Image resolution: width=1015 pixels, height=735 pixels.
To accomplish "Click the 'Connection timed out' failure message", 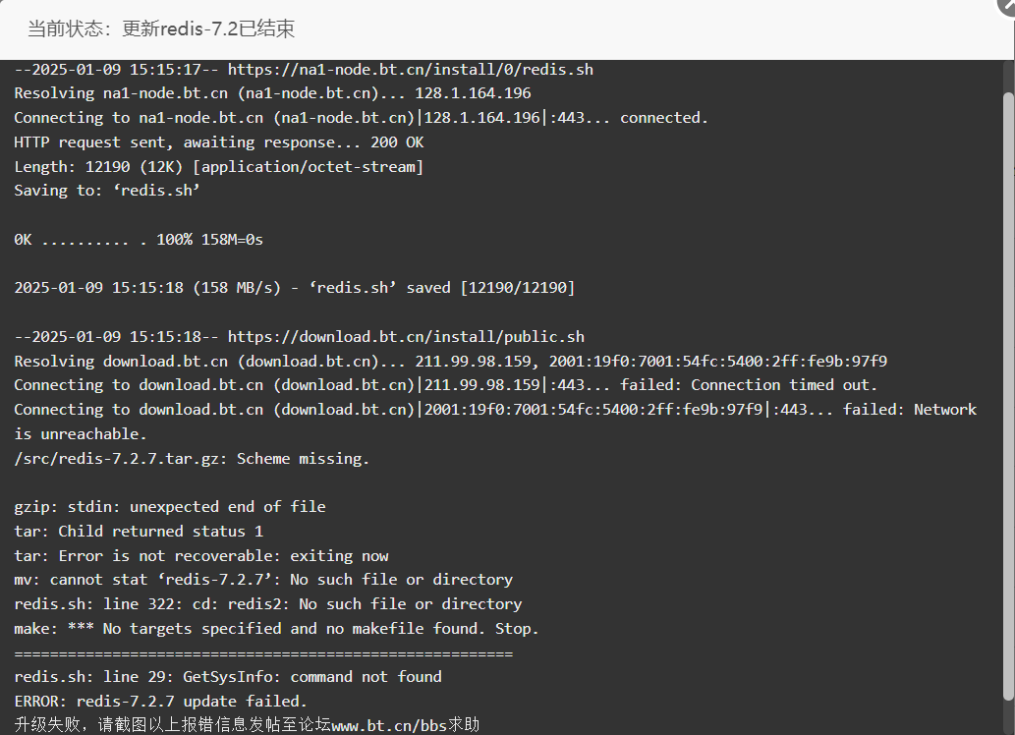I will tap(749, 384).
